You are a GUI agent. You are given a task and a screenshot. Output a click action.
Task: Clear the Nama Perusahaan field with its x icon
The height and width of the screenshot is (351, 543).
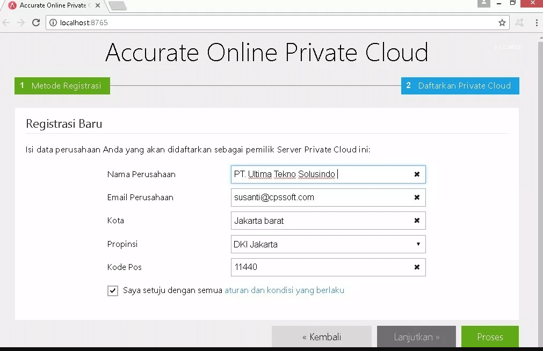coord(417,174)
